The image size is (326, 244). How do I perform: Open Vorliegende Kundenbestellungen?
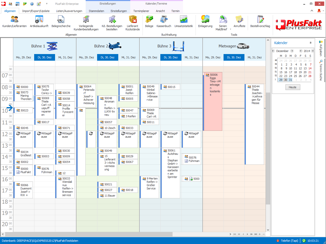pos(86,23)
